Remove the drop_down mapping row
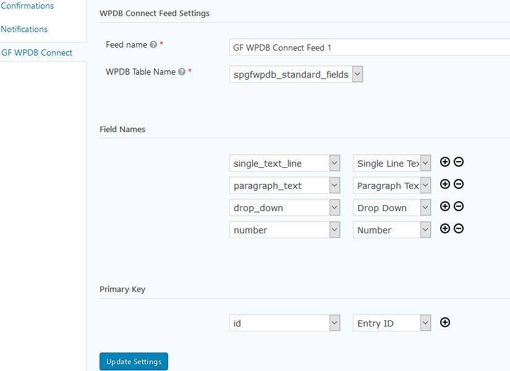 click(x=459, y=206)
